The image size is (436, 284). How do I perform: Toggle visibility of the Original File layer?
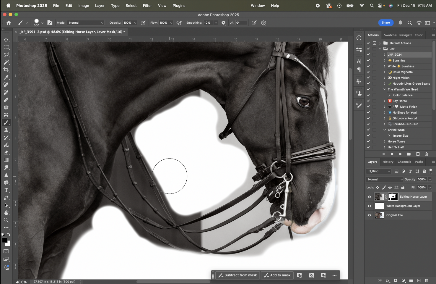click(x=369, y=215)
